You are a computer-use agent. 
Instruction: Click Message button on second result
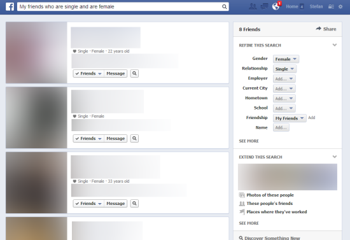[116, 138]
